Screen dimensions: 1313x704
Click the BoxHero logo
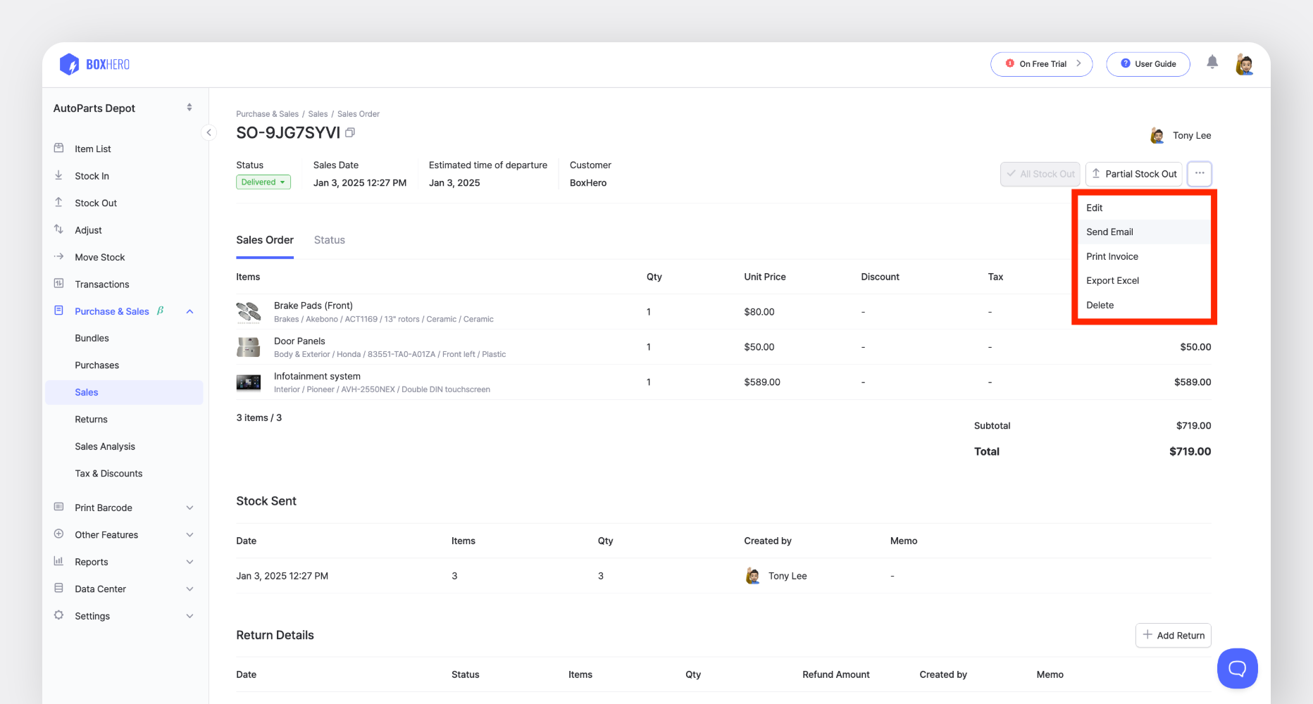pyautogui.click(x=95, y=64)
